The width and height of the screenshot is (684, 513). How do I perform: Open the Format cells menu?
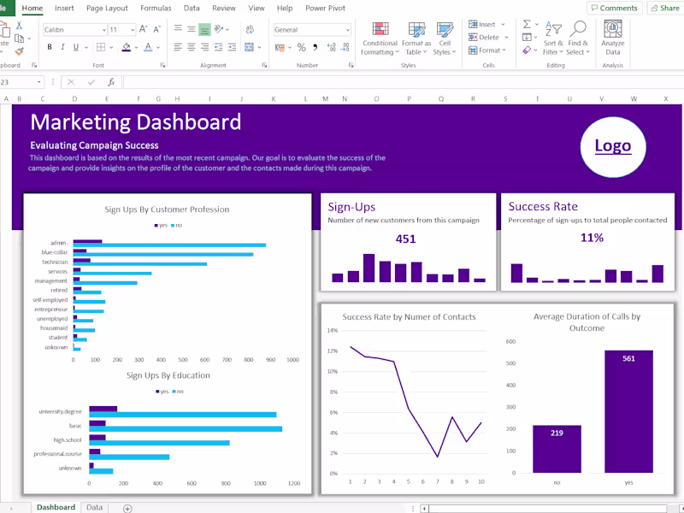[x=486, y=50]
